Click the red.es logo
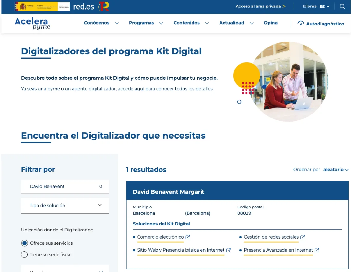 [83, 7]
